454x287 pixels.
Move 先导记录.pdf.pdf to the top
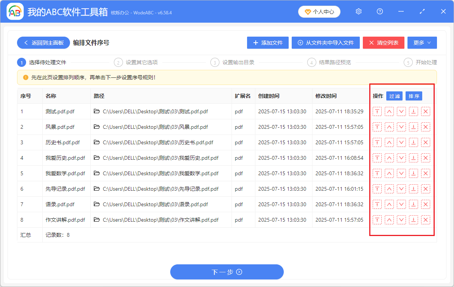click(x=377, y=189)
